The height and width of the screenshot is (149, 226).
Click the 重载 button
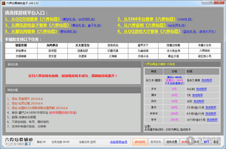click(216, 142)
